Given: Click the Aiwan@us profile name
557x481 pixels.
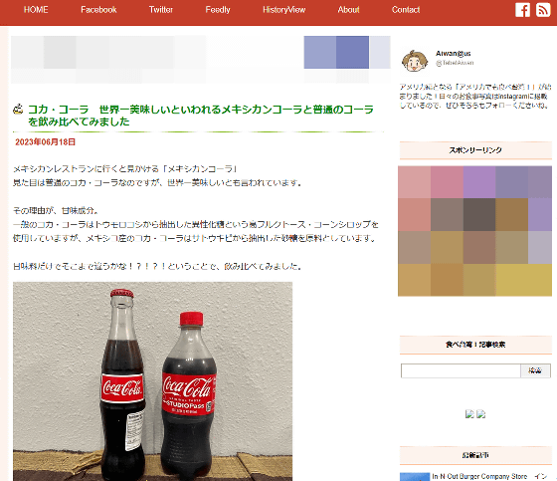Looking at the screenshot, I should pyautogui.click(x=454, y=54).
